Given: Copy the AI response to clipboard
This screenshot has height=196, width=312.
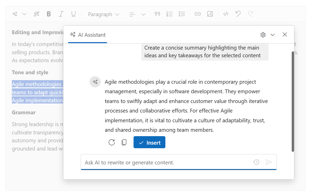Looking at the screenshot, I should click(x=124, y=142).
